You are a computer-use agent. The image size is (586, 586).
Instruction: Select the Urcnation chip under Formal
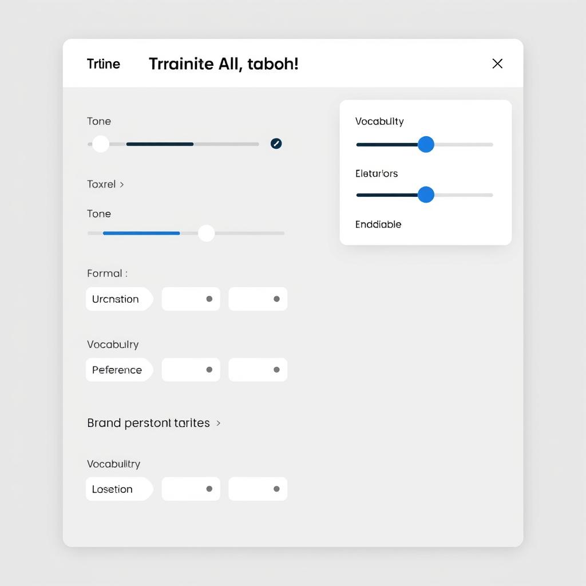pos(119,299)
